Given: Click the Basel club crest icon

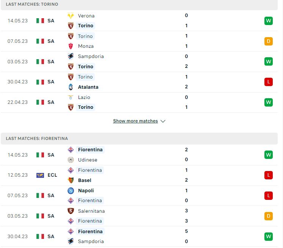Looking at the screenshot, I should point(71,180).
